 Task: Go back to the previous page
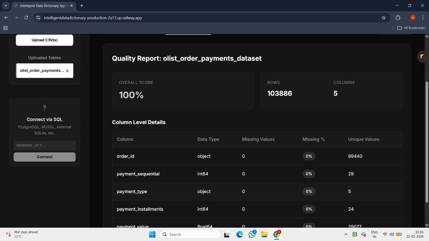pyautogui.click(x=6, y=18)
